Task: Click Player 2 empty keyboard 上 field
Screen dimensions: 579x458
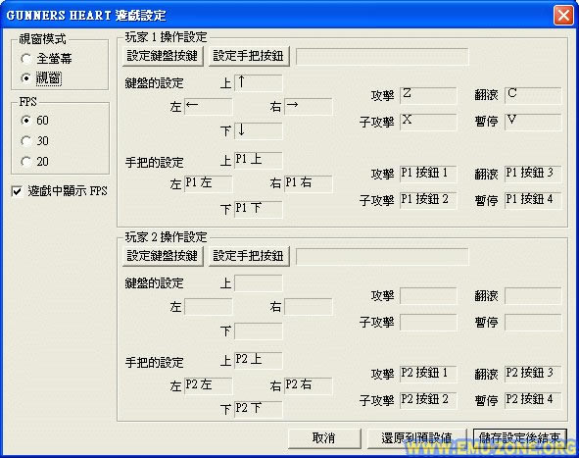Action: point(258,283)
